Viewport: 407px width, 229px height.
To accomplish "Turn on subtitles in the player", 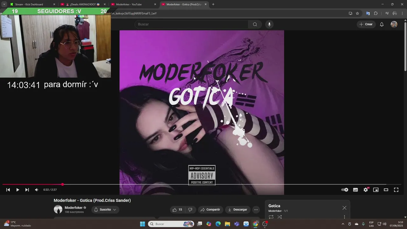I will 355,190.
